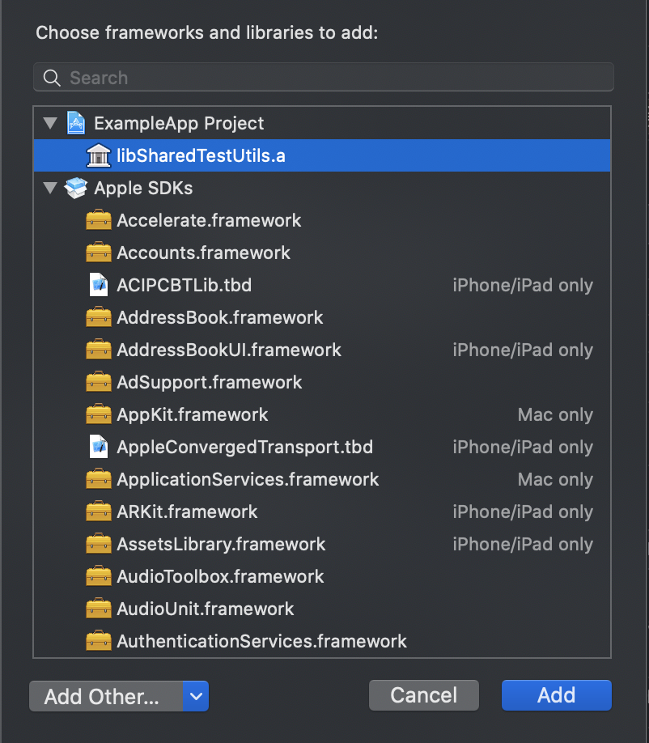Click the static library icon beside libSharedTestUtils.a
This screenshot has height=743, width=649.
pyautogui.click(x=97, y=155)
